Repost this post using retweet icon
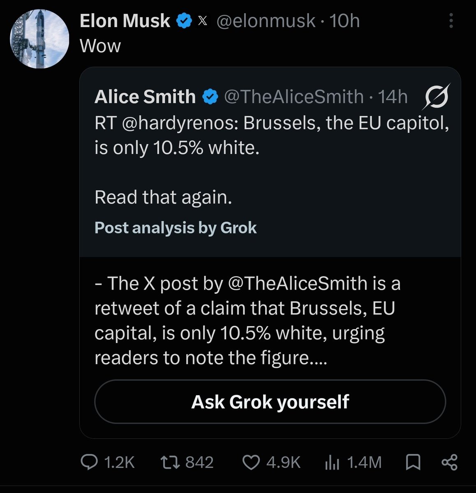 (x=170, y=463)
